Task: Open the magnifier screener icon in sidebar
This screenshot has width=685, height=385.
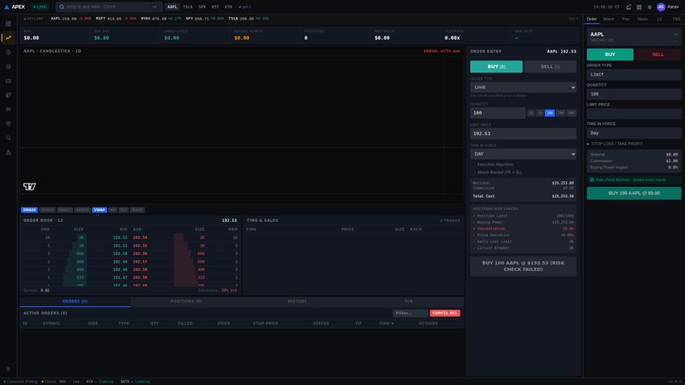Action: tap(8, 138)
